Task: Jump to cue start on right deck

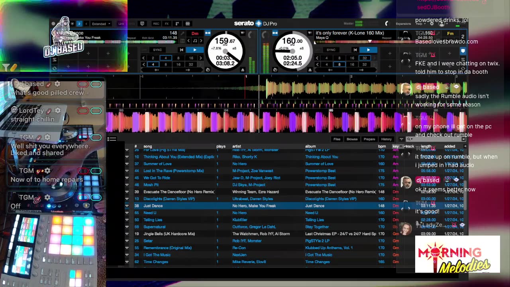Action: 355,50
